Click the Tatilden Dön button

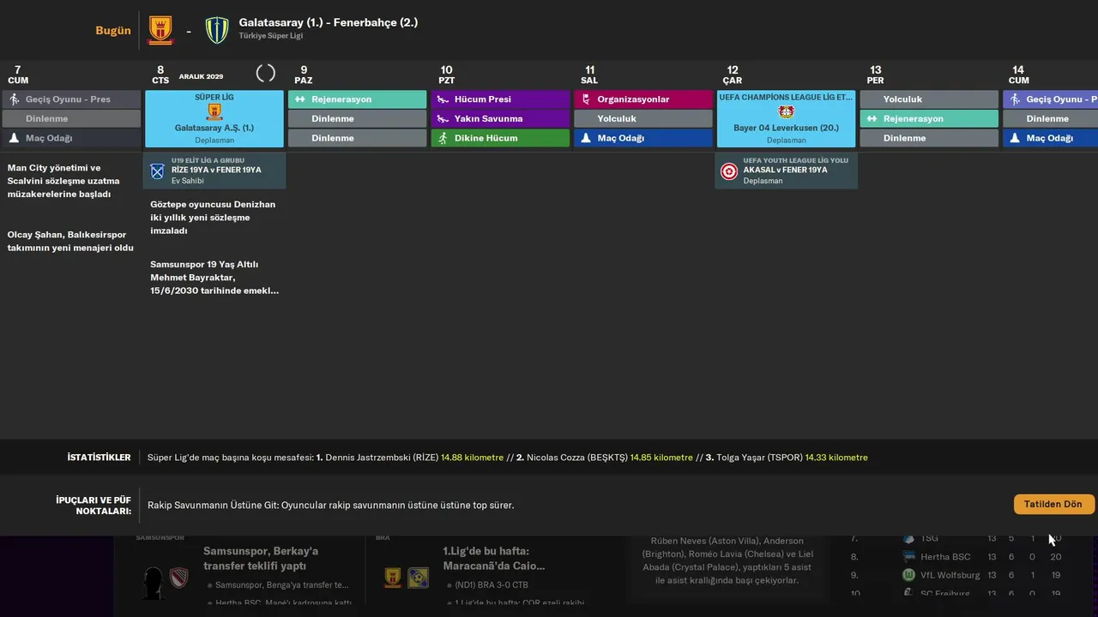click(x=1054, y=504)
